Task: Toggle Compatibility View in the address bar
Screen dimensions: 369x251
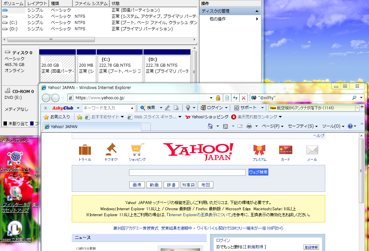Action: pos(226,98)
